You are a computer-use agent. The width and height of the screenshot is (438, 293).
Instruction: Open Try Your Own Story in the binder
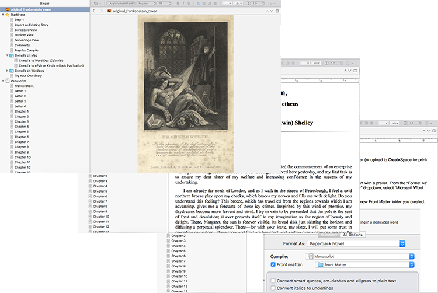[28, 76]
